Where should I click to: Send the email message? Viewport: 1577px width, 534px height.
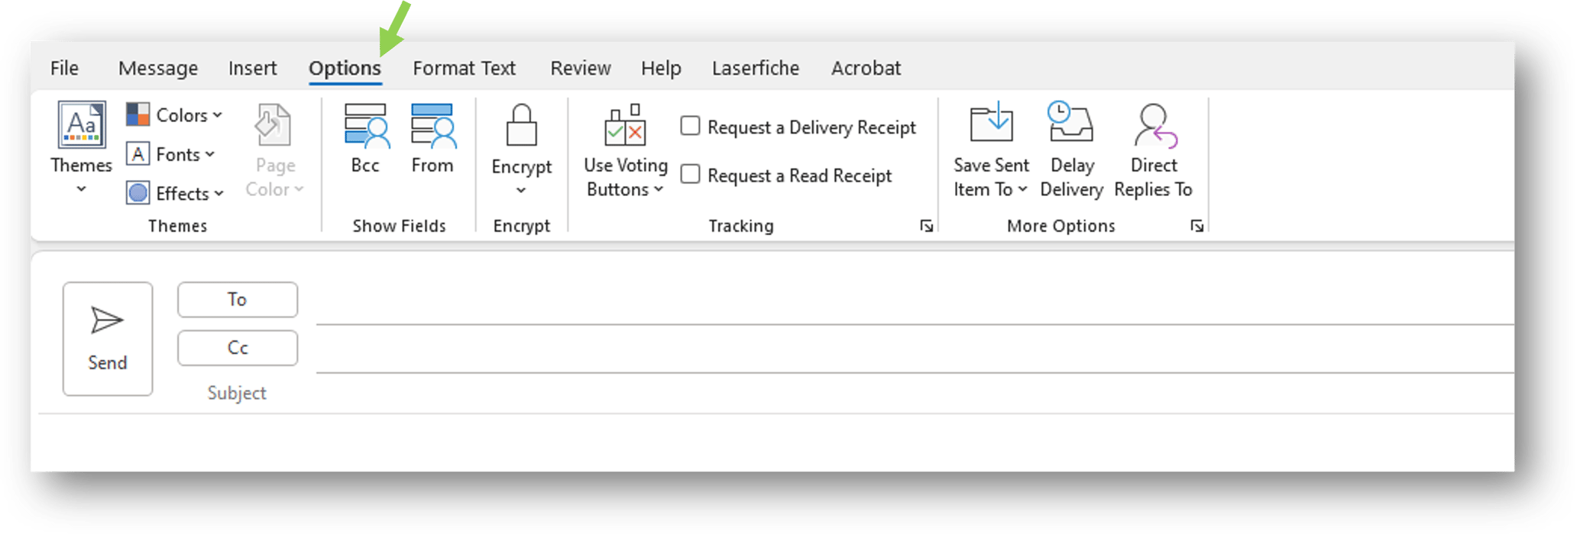(107, 339)
